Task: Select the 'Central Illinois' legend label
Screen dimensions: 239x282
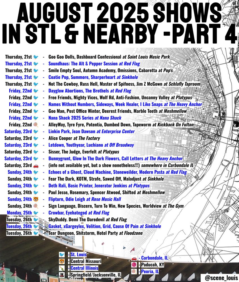Action: (x=84, y=268)
